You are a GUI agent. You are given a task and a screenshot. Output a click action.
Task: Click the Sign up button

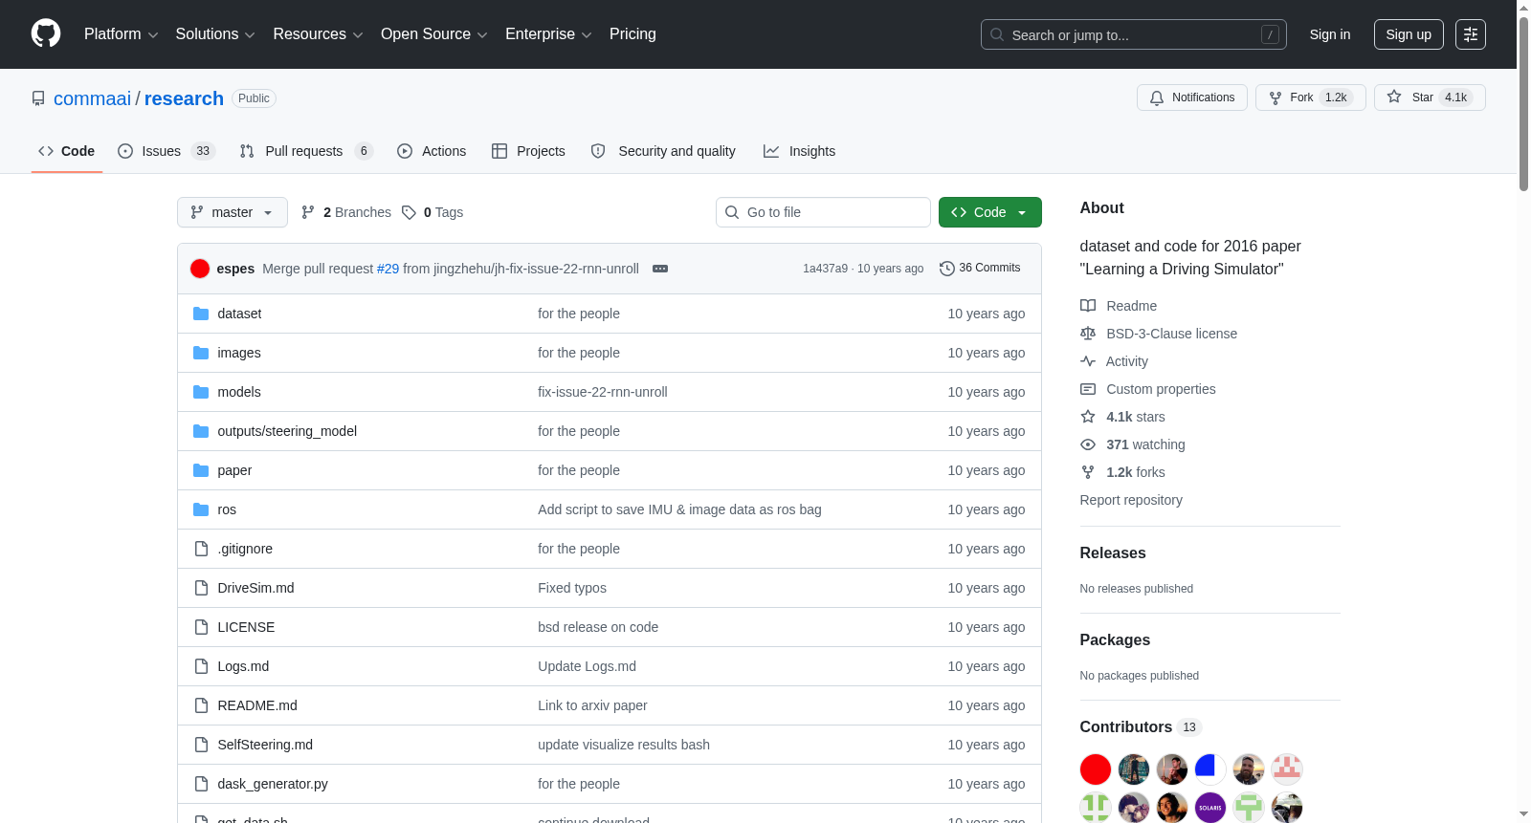[x=1409, y=34]
